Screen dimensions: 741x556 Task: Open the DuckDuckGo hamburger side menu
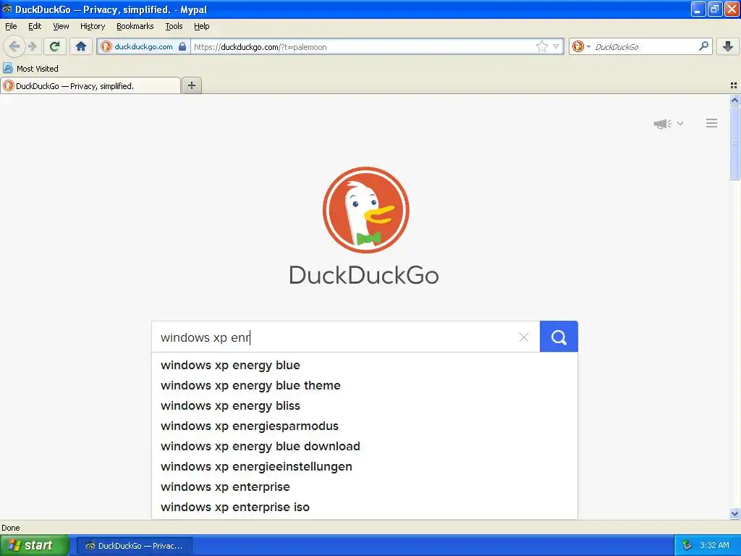pos(711,123)
